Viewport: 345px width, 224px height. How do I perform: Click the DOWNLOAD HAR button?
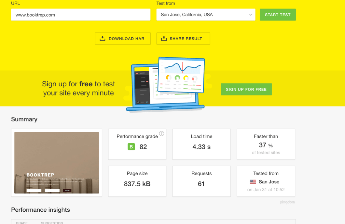[x=123, y=39]
